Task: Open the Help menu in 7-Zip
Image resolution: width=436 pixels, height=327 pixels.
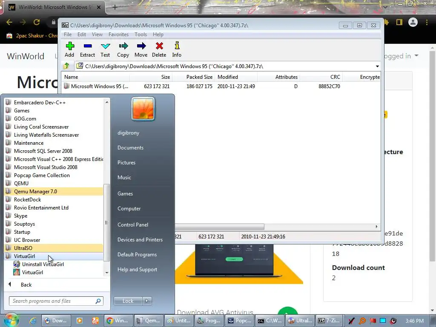Action: (x=158, y=34)
